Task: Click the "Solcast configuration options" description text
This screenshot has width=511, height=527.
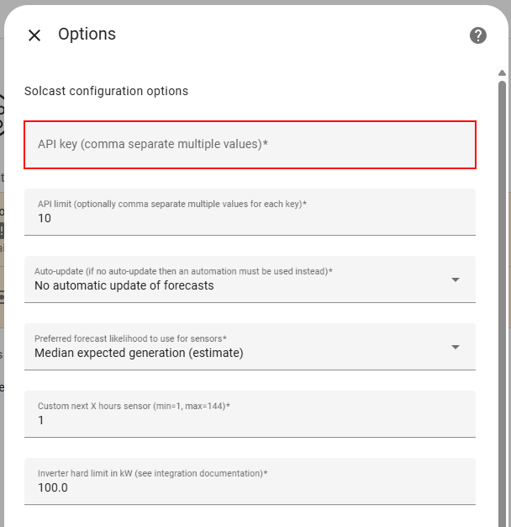Action: pyautogui.click(x=106, y=91)
